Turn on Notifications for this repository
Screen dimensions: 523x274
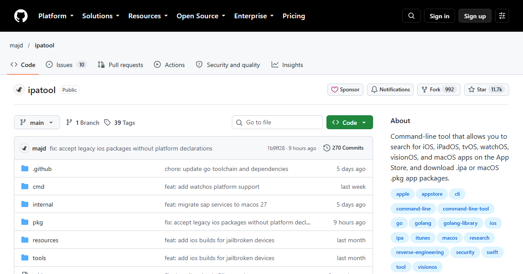click(x=391, y=90)
